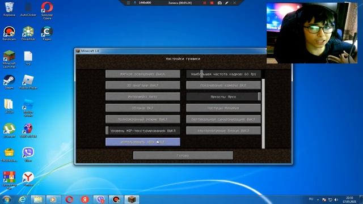Open the volume control in system tray
Viewport: 363px width, 204px height.
click(336, 199)
